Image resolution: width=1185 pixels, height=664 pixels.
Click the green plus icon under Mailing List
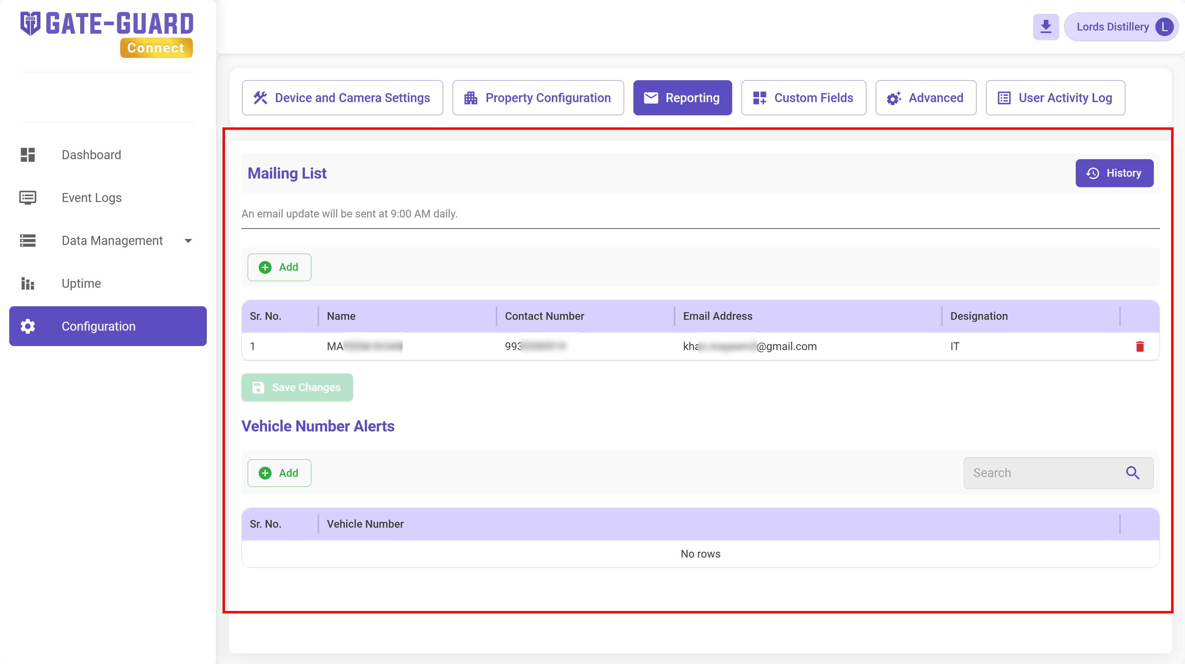[265, 267]
